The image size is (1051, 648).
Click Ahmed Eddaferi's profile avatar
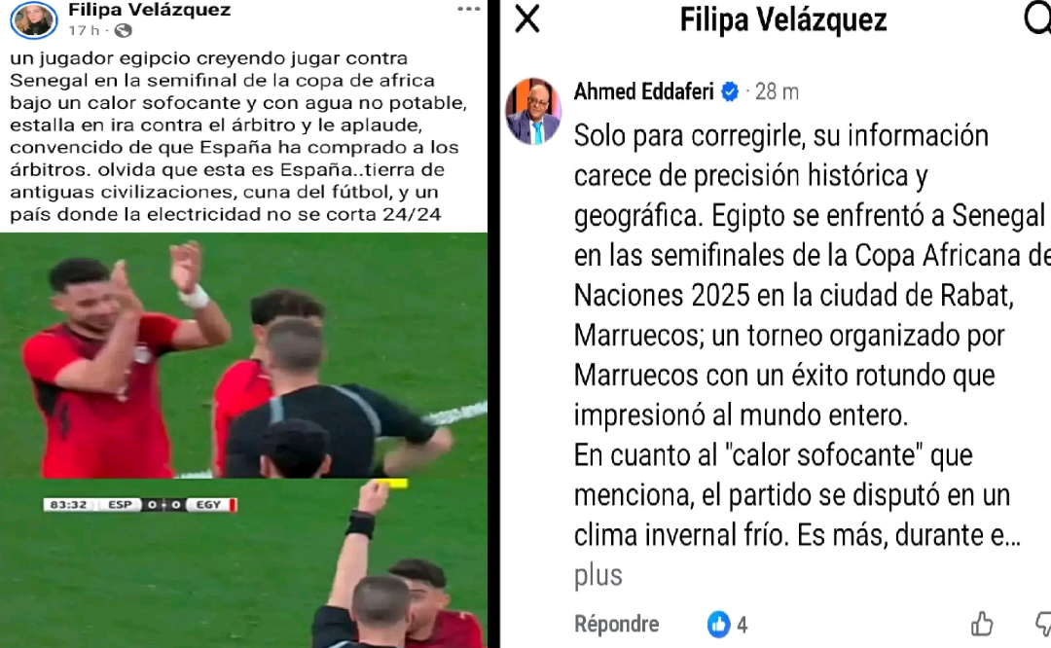click(533, 111)
